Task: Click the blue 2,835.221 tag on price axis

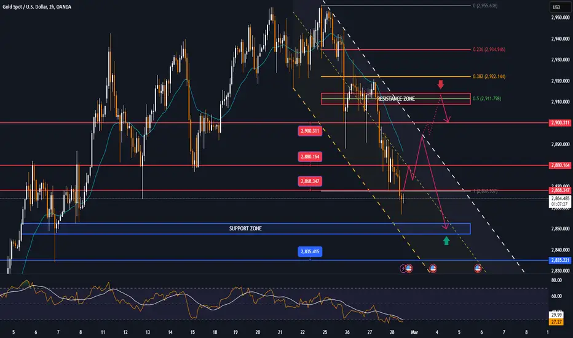Action: [560, 260]
